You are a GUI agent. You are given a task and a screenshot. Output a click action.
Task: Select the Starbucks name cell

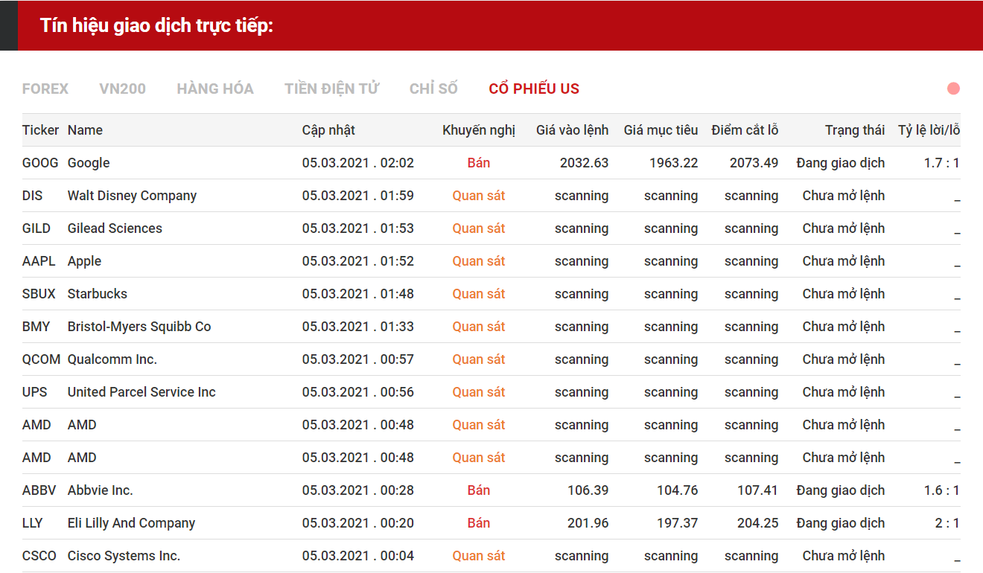(98, 294)
